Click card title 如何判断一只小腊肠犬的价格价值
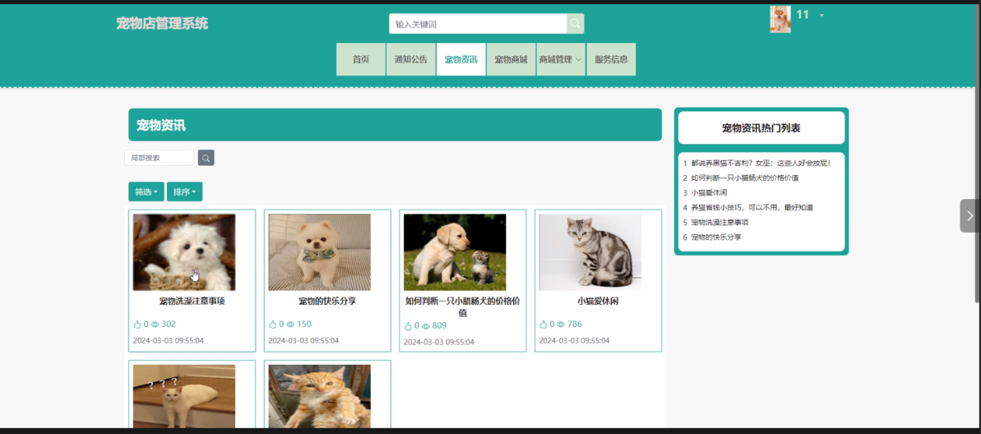 point(462,307)
